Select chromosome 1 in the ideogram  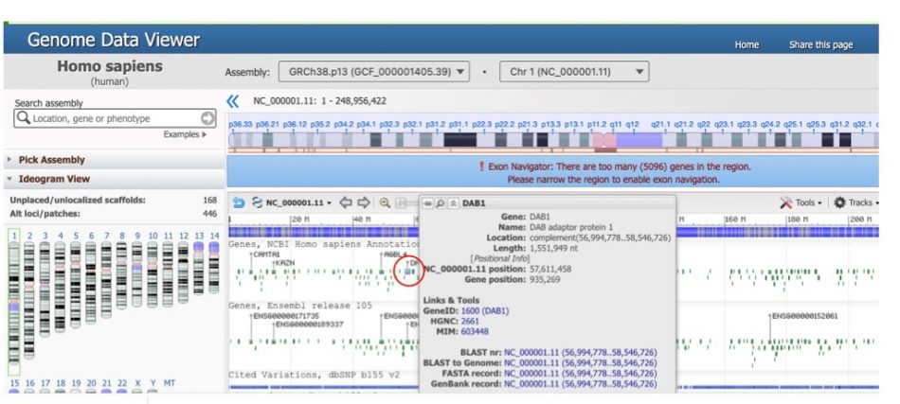14,302
